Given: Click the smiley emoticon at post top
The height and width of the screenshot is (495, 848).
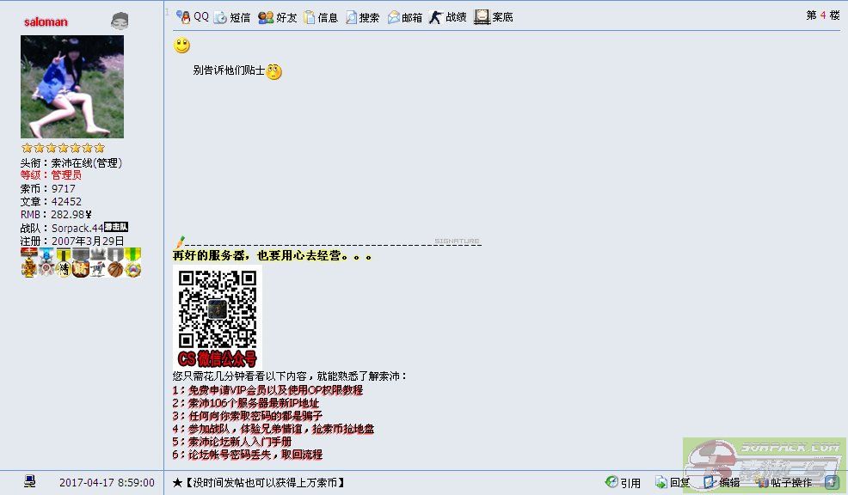Looking at the screenshot, I should click(181, 46).
